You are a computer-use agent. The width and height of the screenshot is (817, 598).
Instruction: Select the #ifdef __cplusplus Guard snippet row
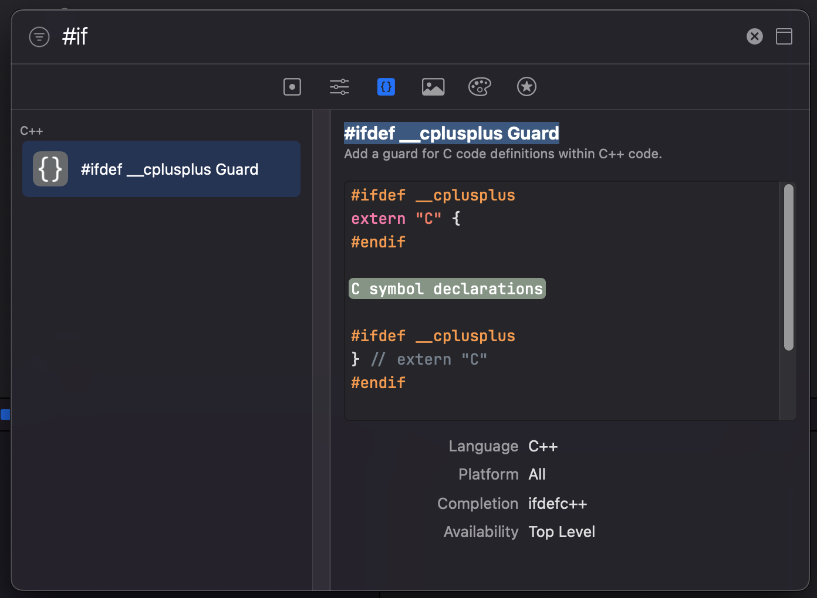tap(161, 169)
